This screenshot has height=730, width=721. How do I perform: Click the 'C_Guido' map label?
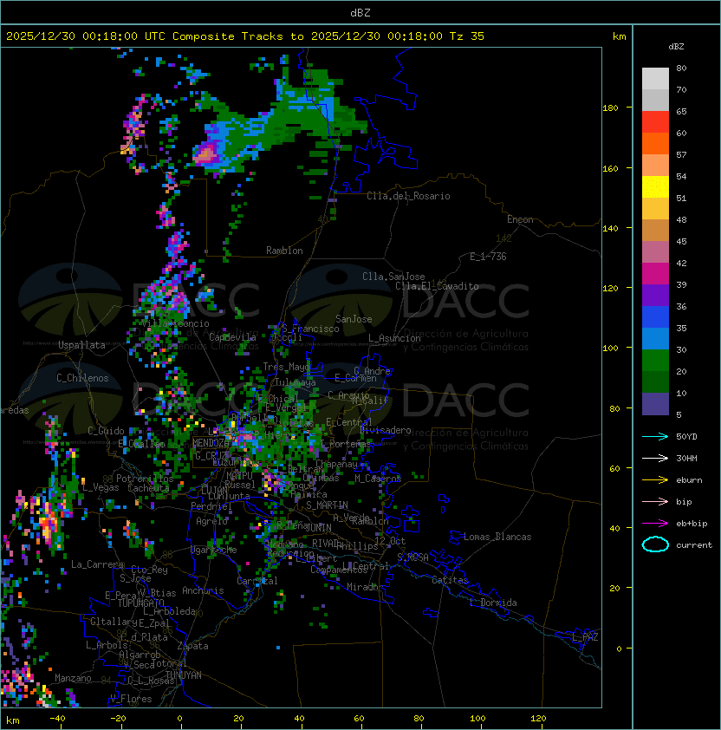click(x=106, y=431)
